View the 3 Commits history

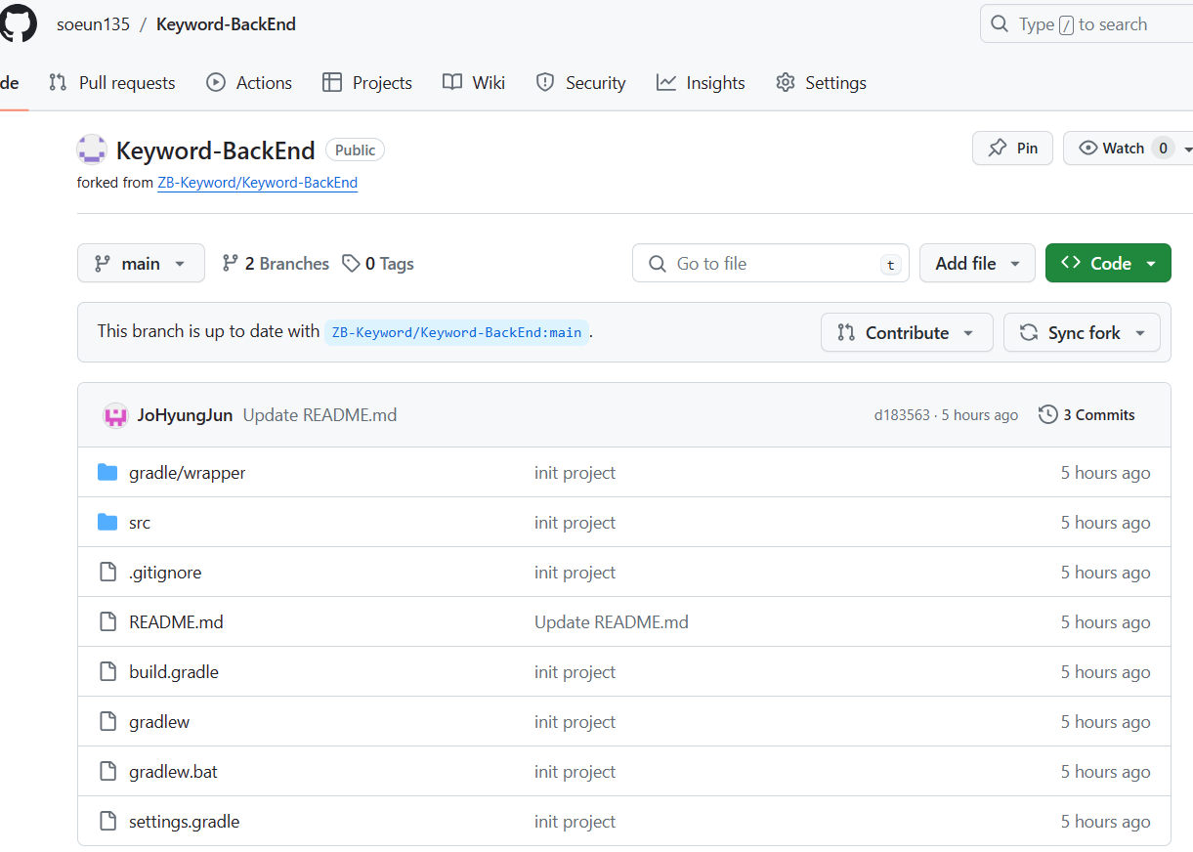click(1086, 415)
